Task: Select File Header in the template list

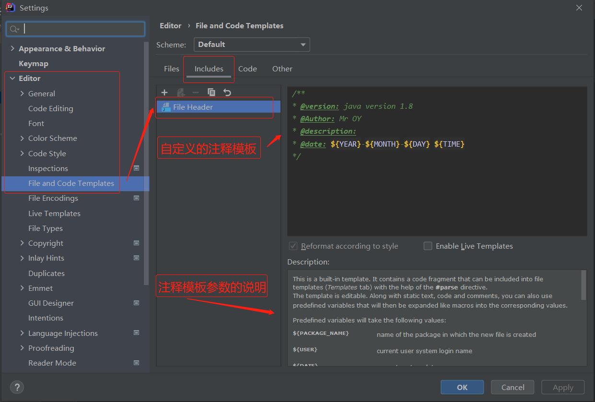Action: click(219, 107)
